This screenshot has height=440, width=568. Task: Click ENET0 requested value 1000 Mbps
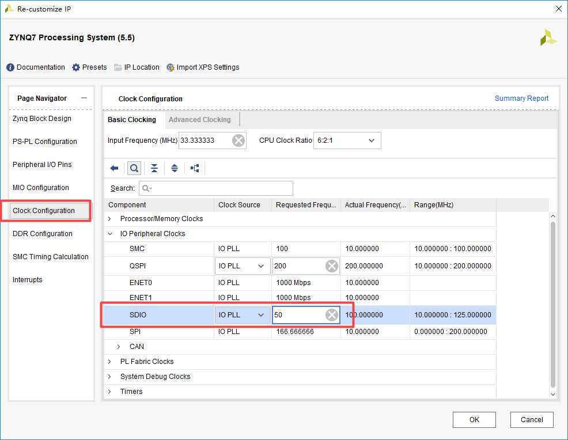click(293, 283)
